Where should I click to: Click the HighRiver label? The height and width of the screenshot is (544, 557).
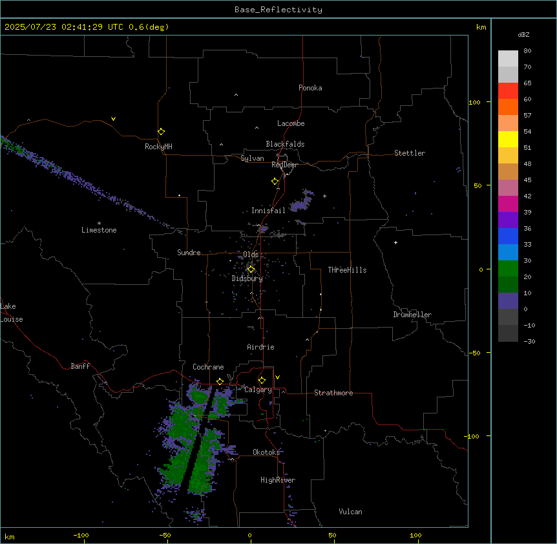pos(278,480)
